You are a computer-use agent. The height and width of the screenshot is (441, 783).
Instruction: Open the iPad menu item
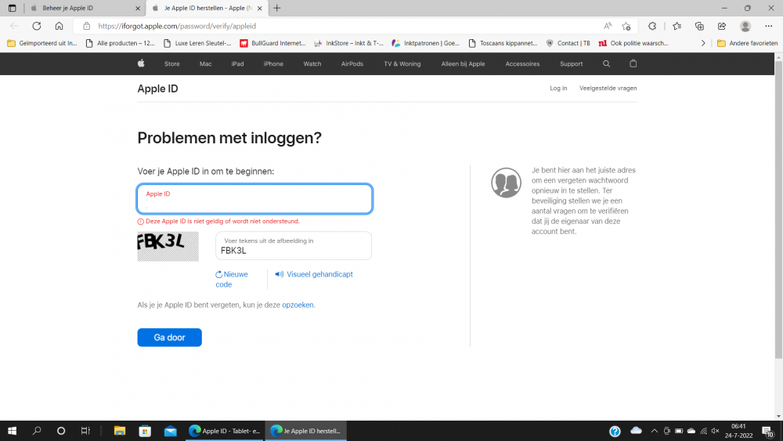[238, 64]
